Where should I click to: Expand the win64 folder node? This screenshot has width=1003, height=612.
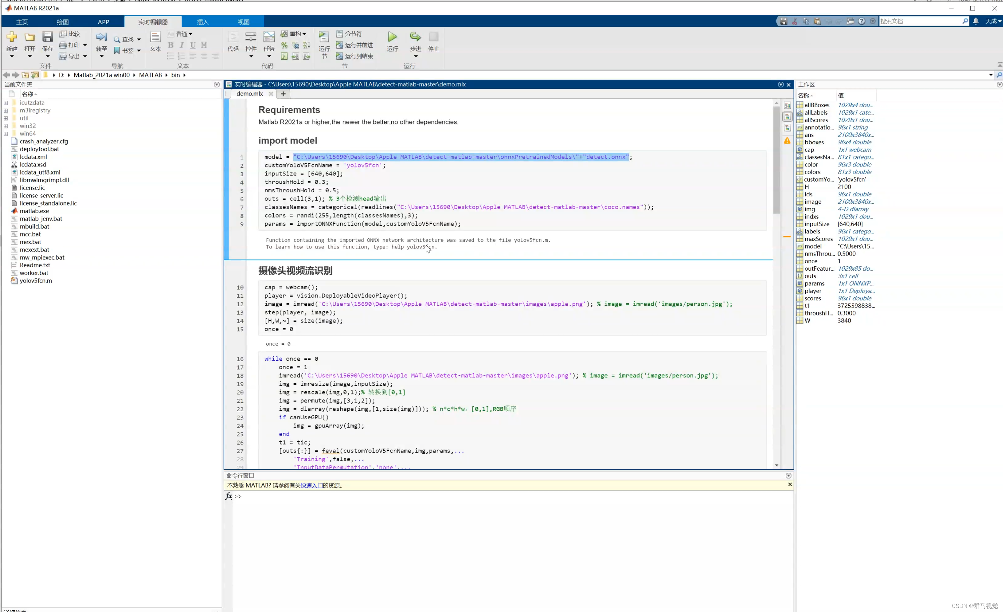pos(6,133)
